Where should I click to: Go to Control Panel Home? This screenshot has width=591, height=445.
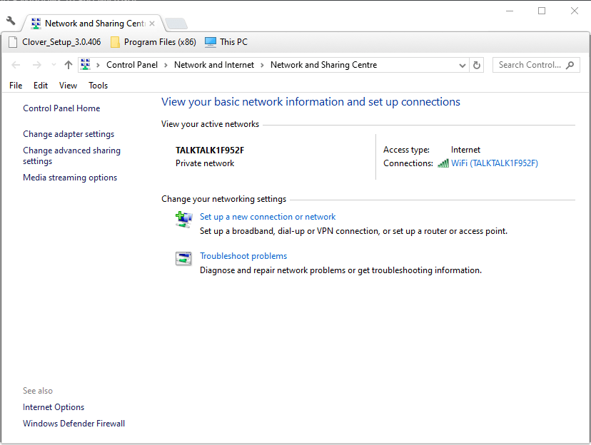click(61, 108)
